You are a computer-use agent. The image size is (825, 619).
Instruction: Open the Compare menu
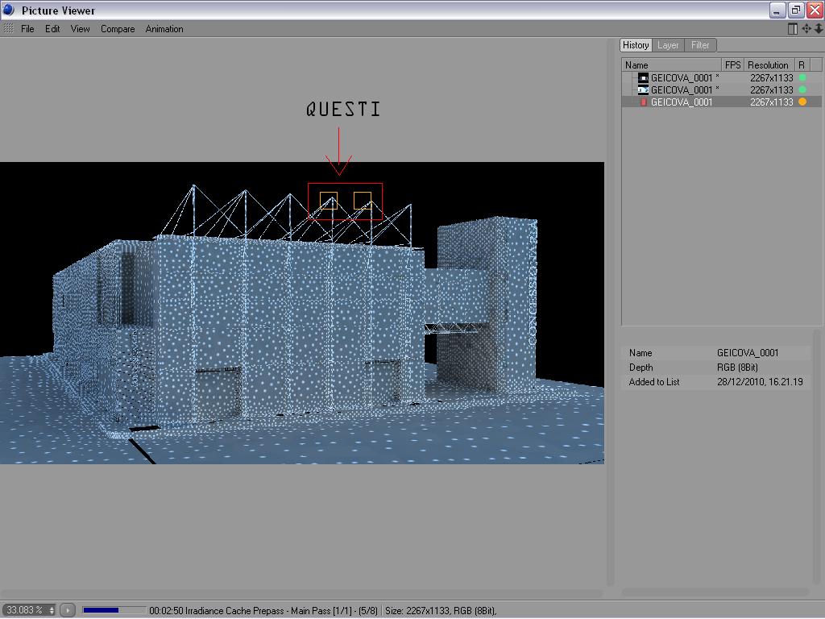pos(118,29)
